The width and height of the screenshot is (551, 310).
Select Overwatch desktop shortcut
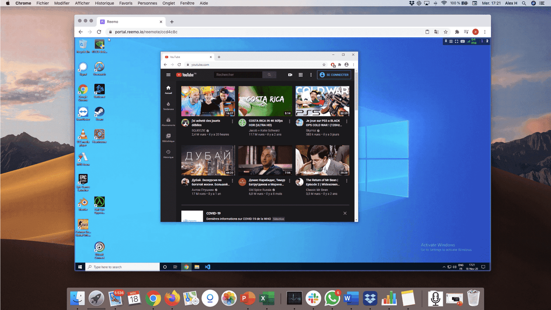[x=100, y=69]
